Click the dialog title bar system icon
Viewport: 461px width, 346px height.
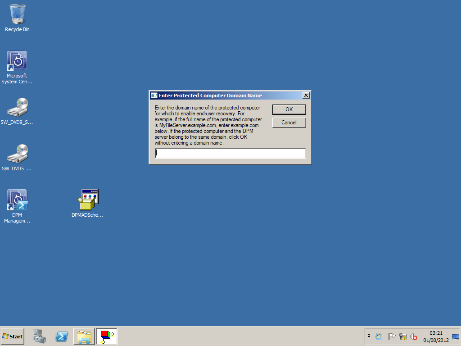point(154,96)
